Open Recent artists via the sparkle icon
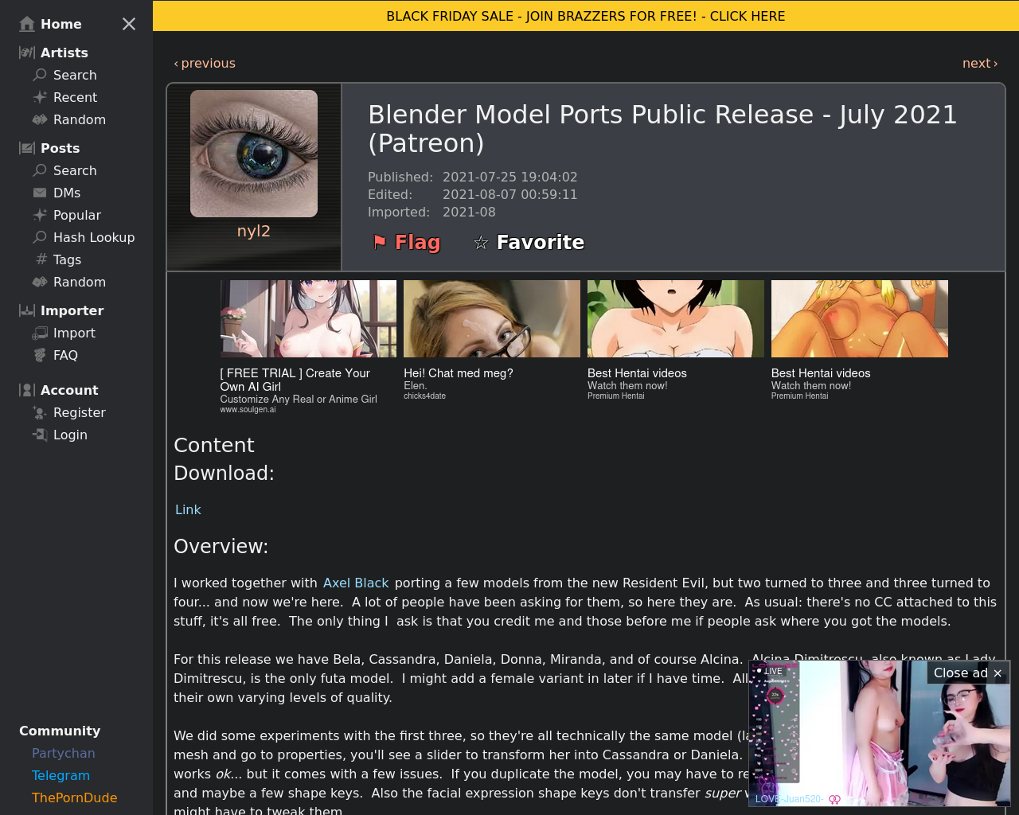This screenshot has height=815, width=1019. 40,97
